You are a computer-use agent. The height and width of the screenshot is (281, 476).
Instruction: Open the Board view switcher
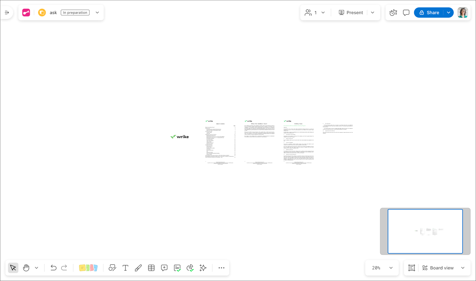442,268
